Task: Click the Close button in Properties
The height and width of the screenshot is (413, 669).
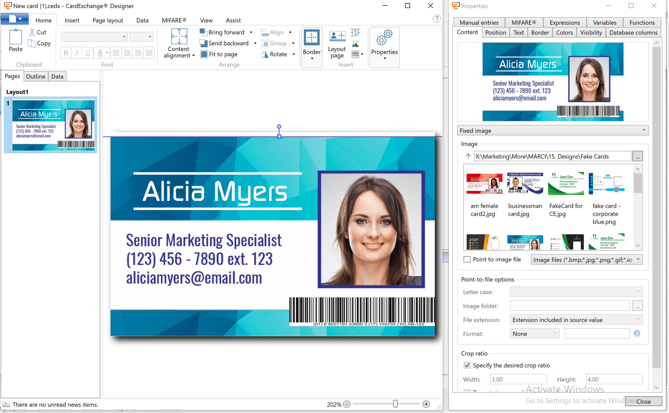Action: pos(643,401)
